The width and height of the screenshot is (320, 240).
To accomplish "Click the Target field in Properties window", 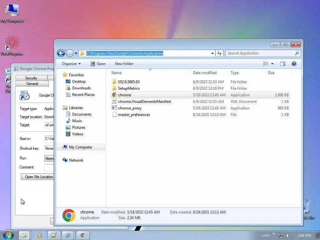I will [49, 125].
